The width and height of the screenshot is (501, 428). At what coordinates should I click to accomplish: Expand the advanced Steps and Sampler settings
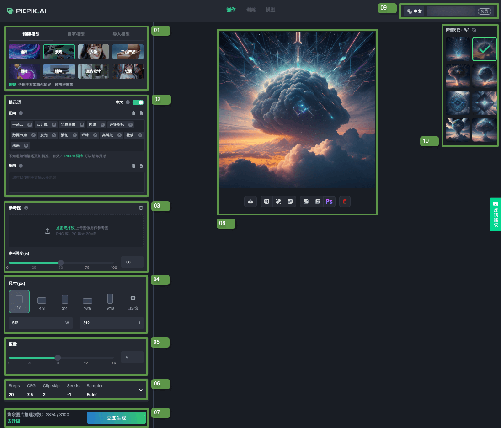(140, 390)
